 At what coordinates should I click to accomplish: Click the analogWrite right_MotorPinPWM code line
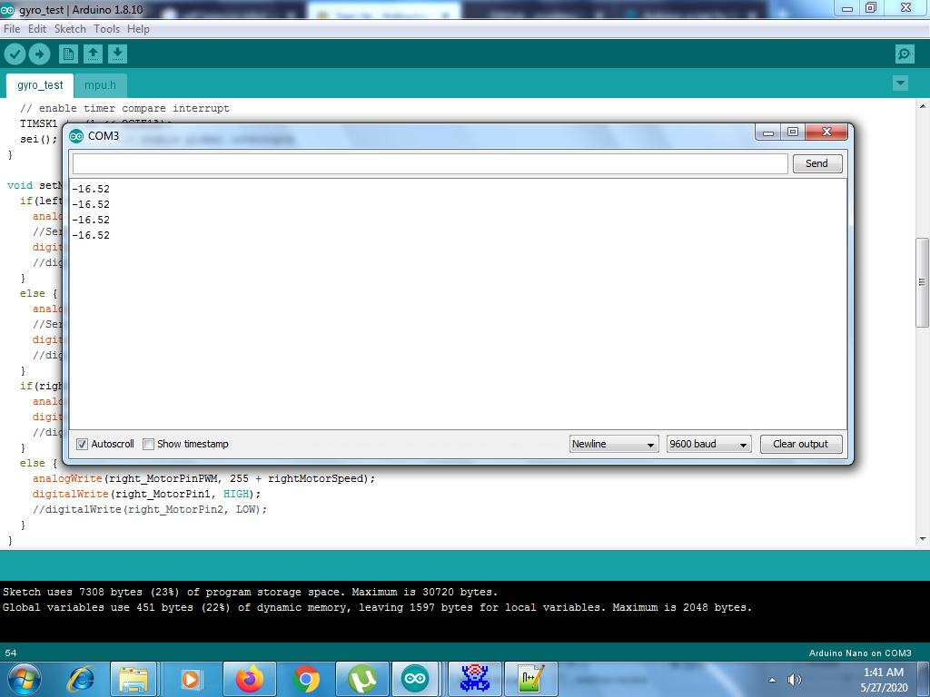click(x=203, y=479)
